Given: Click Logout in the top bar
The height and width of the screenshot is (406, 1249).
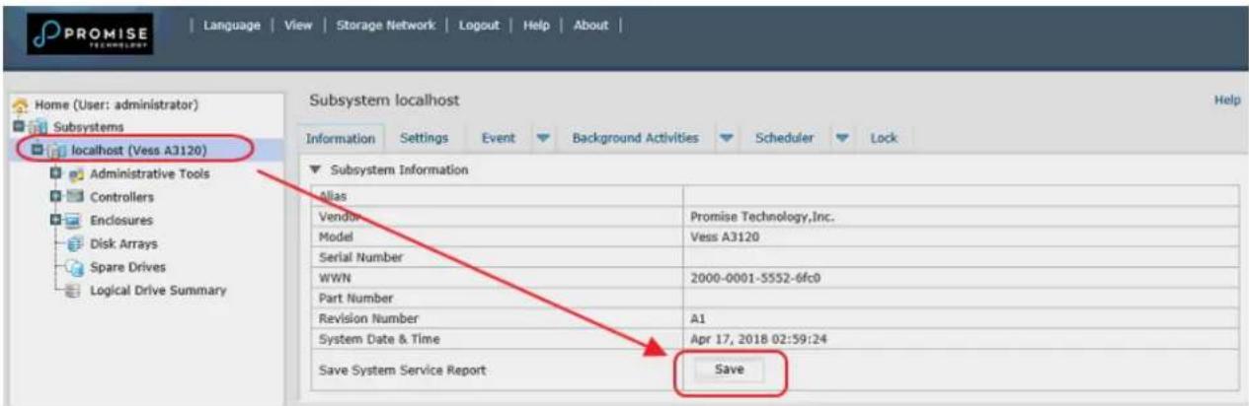Looking at the screenshot, I should pos(479,26).
